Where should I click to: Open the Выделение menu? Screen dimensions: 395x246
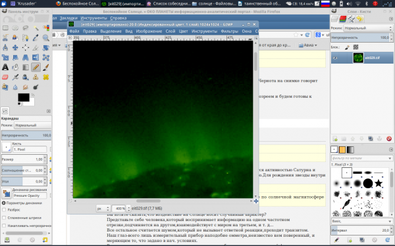(x=111, y=31)
